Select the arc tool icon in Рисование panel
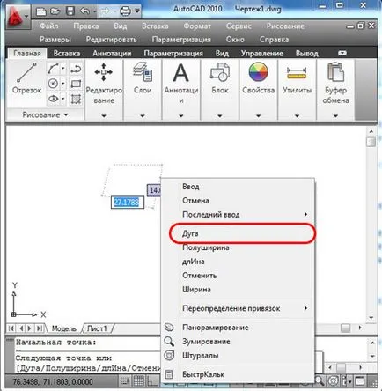The height and width of the screenshot is (391, 382). click(53, 69)
